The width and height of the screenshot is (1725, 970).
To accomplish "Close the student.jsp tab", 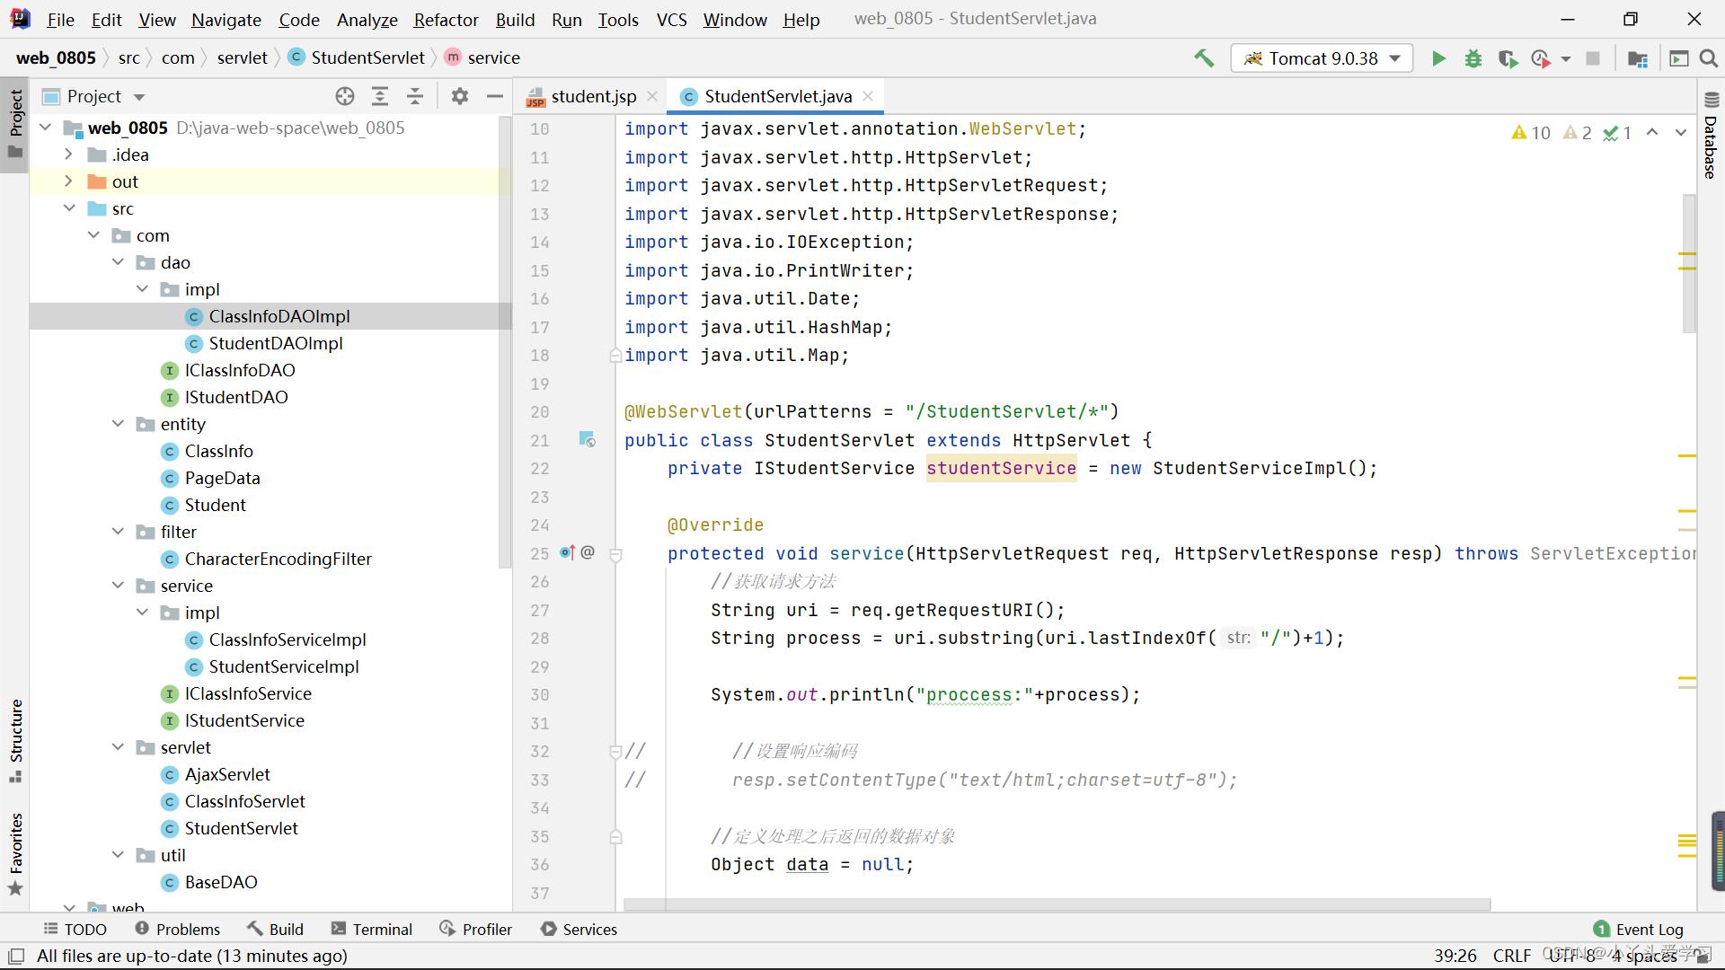I will [x=652, y=96].
